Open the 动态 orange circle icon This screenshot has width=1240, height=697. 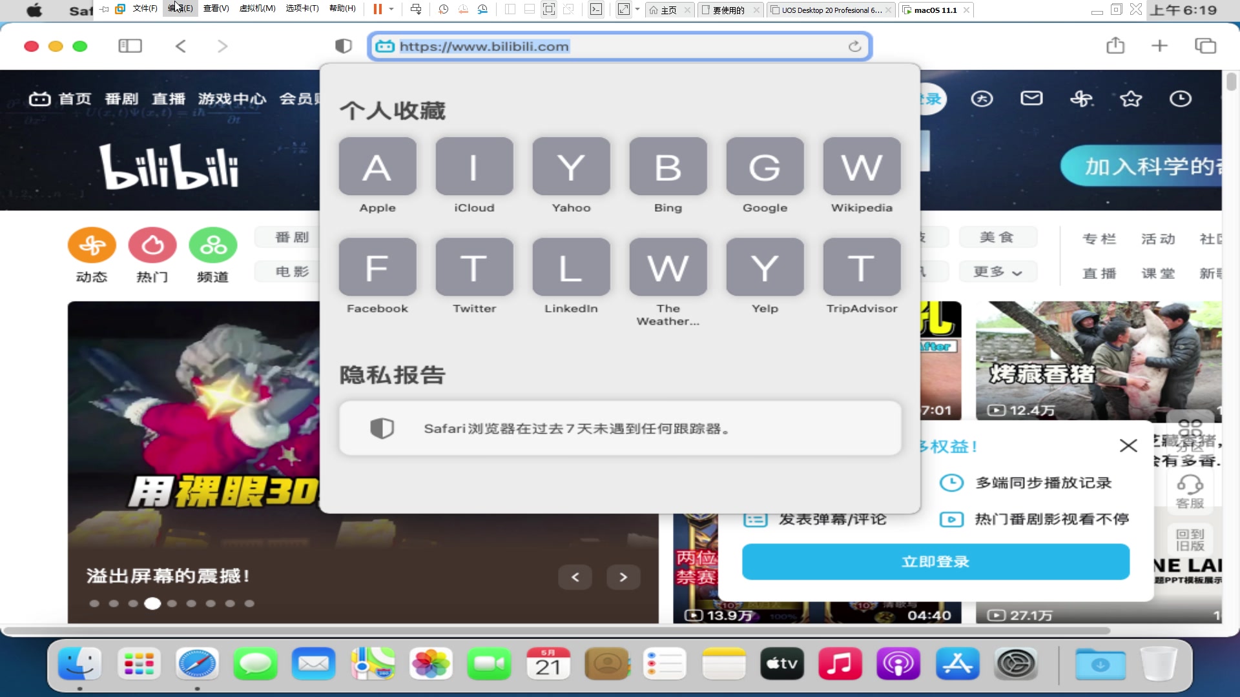(92, 245)
